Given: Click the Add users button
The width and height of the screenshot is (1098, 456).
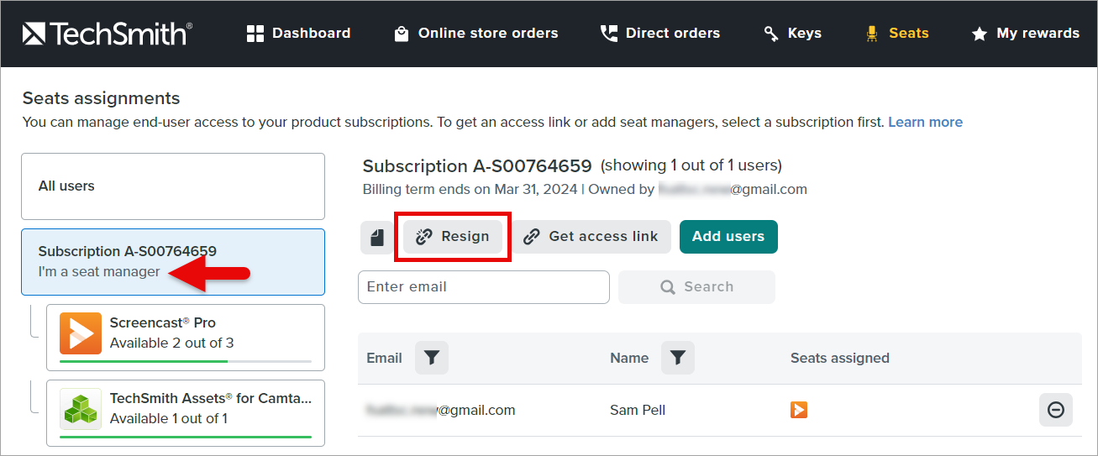Looking at the screenshot, I should pos(728,237).
